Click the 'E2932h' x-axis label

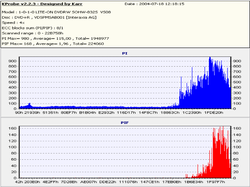click(x=106, y=113)
